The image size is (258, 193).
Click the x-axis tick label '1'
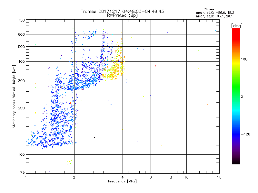tap(26, 177)
